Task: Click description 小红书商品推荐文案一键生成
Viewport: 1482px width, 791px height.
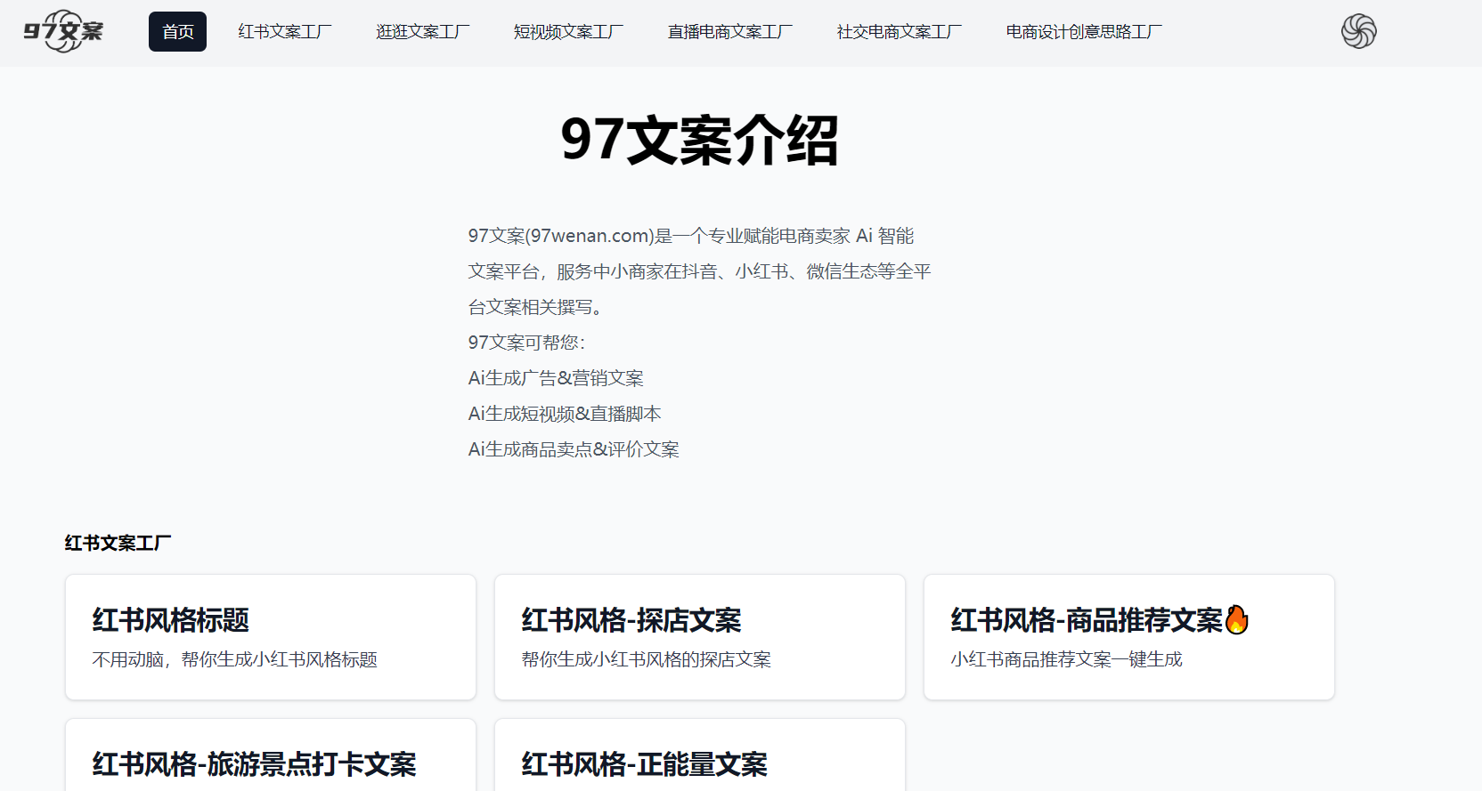Action: (1066, 659)
